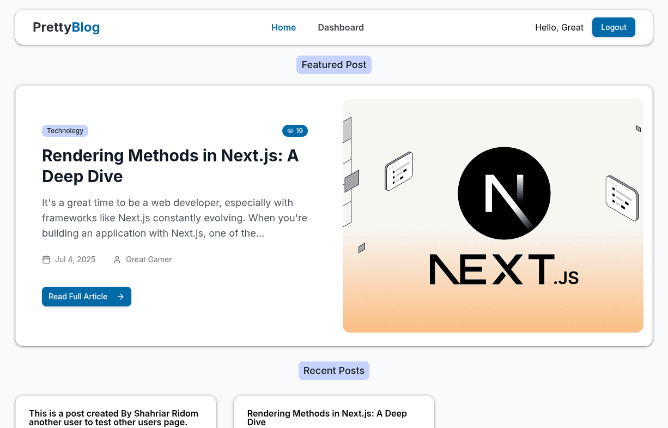
Task: Open the post titled Rendering Methods in Next.js
Action: (170, 165)
